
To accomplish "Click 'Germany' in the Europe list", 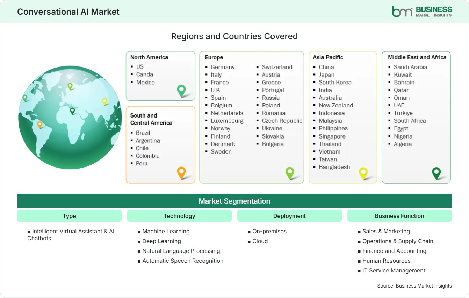I will (223, 67).
